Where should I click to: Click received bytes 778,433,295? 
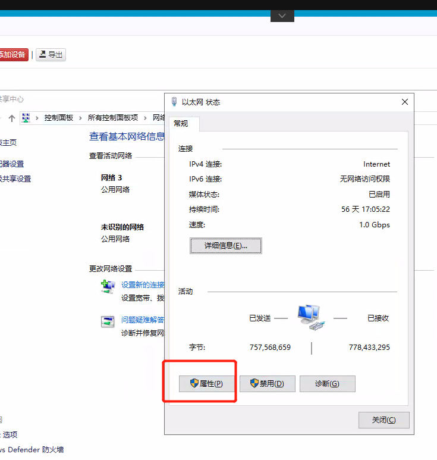[369, 348]
